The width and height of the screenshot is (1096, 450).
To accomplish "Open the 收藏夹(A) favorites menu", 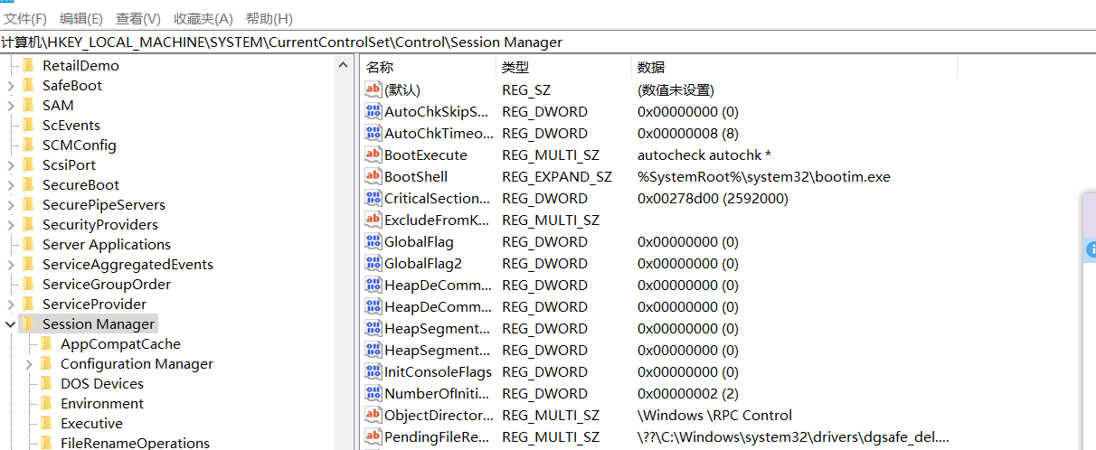I will point(203,18).
